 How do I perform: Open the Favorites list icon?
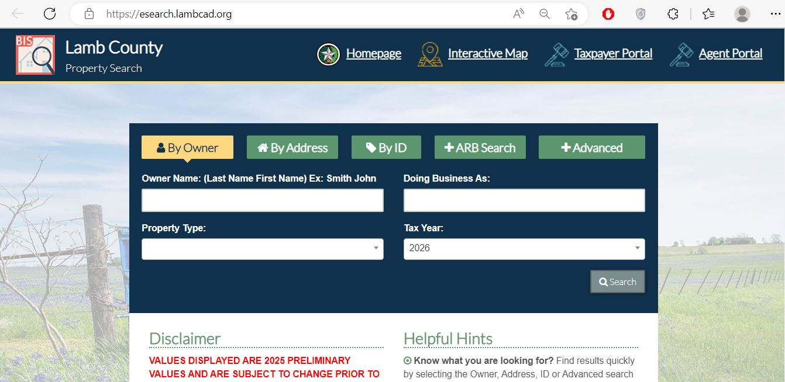point(708,14)
